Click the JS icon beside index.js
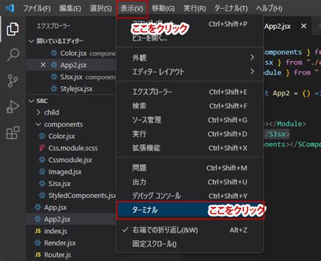The width and height of the screenshot is (321, 261). pyautogui.click(x=38, y=231)
